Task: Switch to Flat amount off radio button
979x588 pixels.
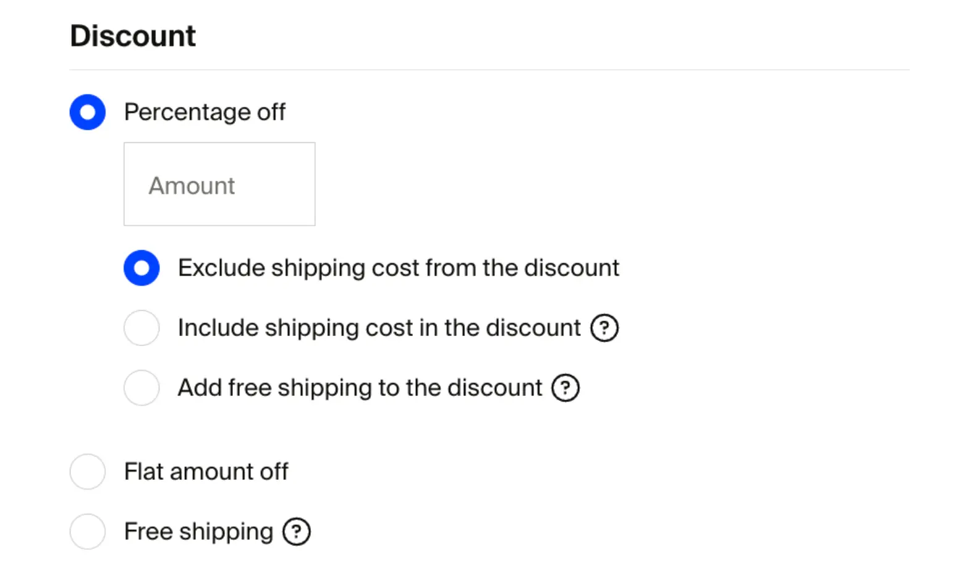Action: point(88,472)
